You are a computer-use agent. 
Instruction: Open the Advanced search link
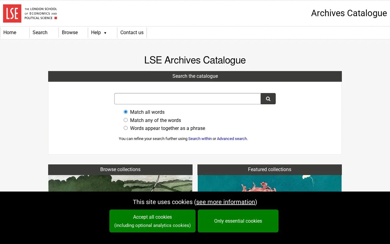tap(232, 138)
